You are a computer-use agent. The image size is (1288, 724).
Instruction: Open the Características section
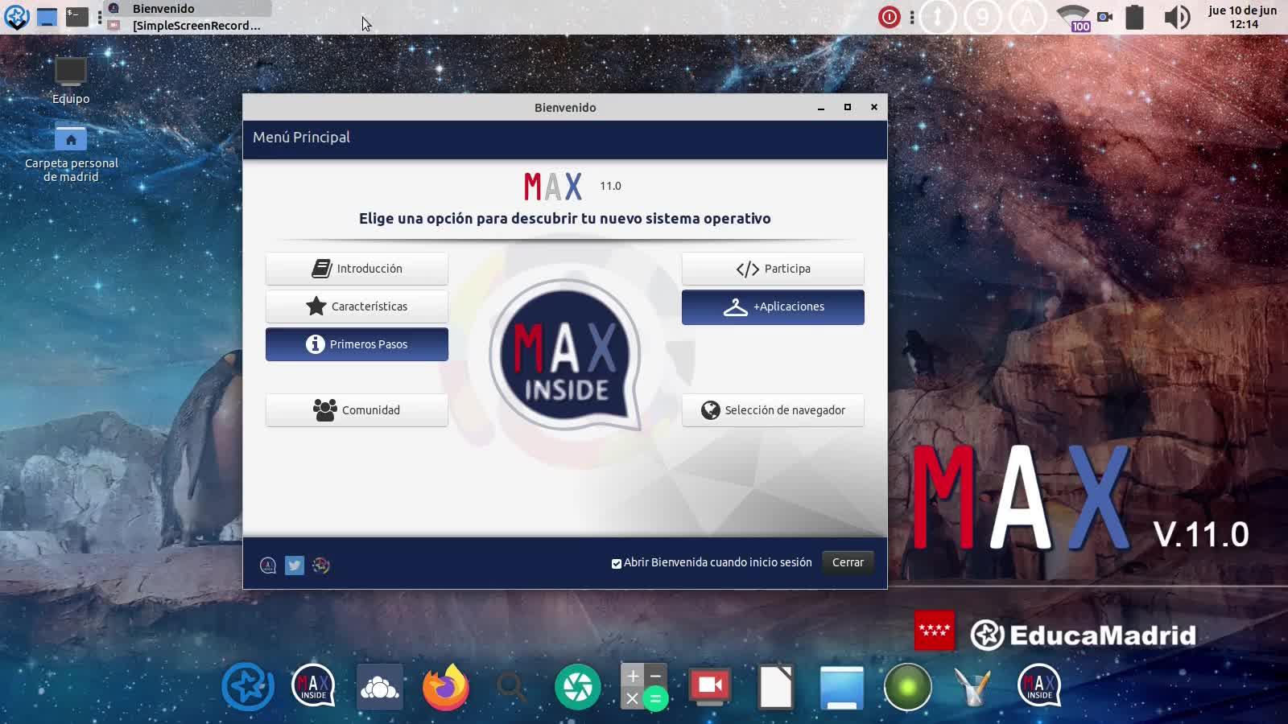click(x=357, y=306)
